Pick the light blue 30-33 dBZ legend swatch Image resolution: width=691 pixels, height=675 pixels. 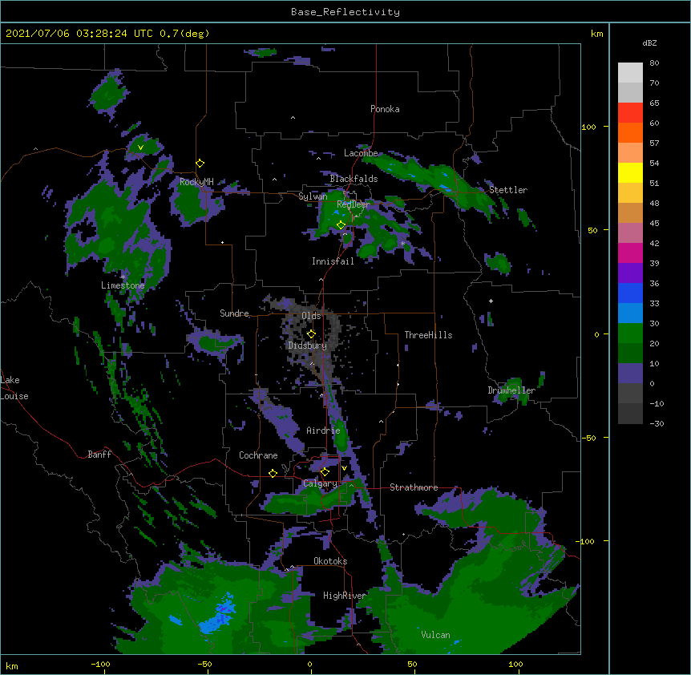tap(630, 313)
